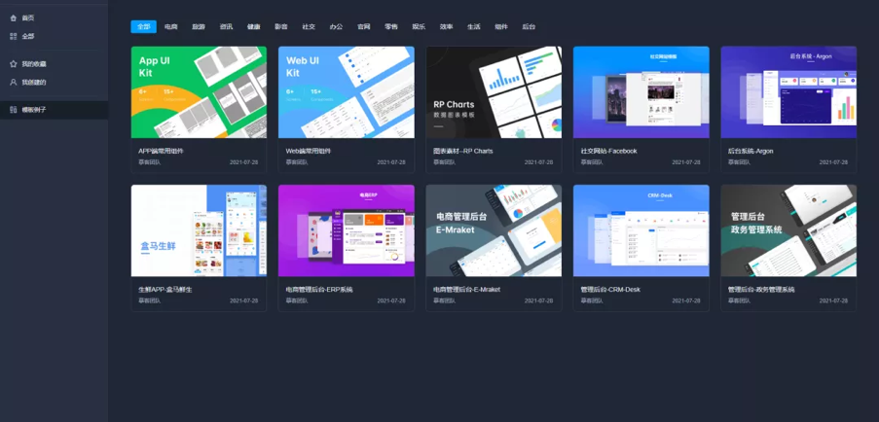Open the 盒马生鲜 app template thumbnail
The image size is (879, 422).
(x=199, y=230)
